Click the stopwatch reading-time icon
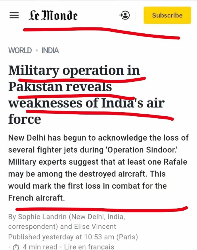The height and width of the screenshot is (250, 197). (16, 246)
